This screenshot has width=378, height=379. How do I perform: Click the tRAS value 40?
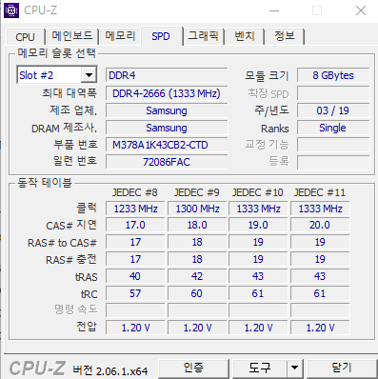pyautogui.click(x=135, y=276)
